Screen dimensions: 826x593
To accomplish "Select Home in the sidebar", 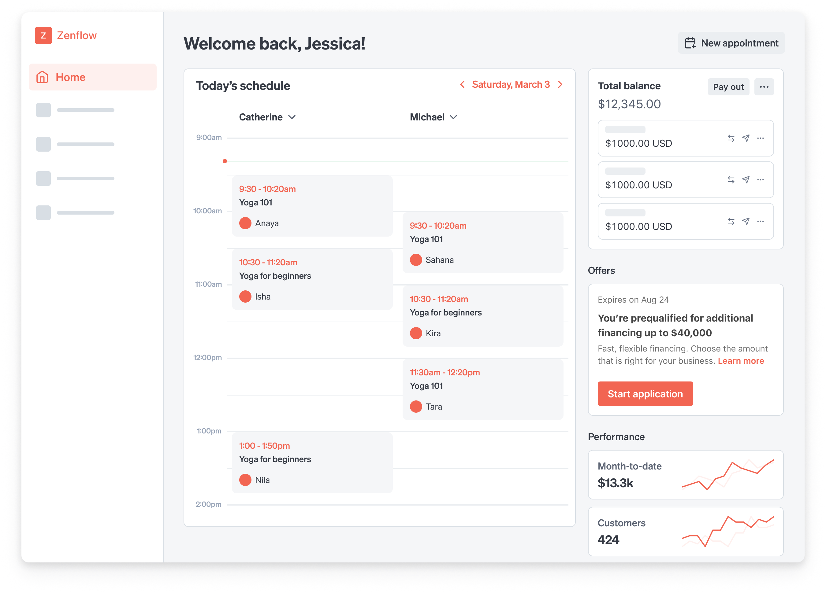I will click(92, 77).
